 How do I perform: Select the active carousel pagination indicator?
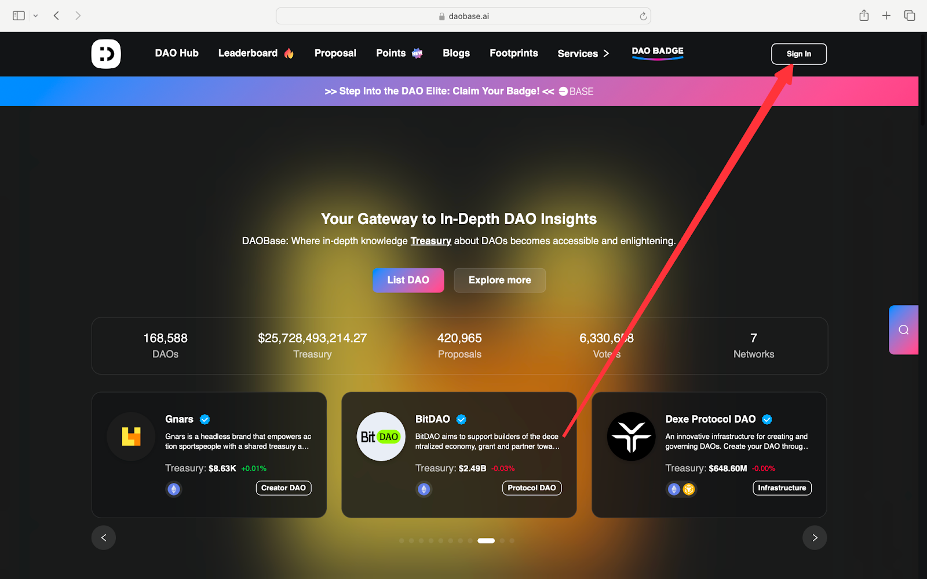point(486,541)
